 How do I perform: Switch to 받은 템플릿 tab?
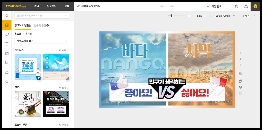click(40, 25)
